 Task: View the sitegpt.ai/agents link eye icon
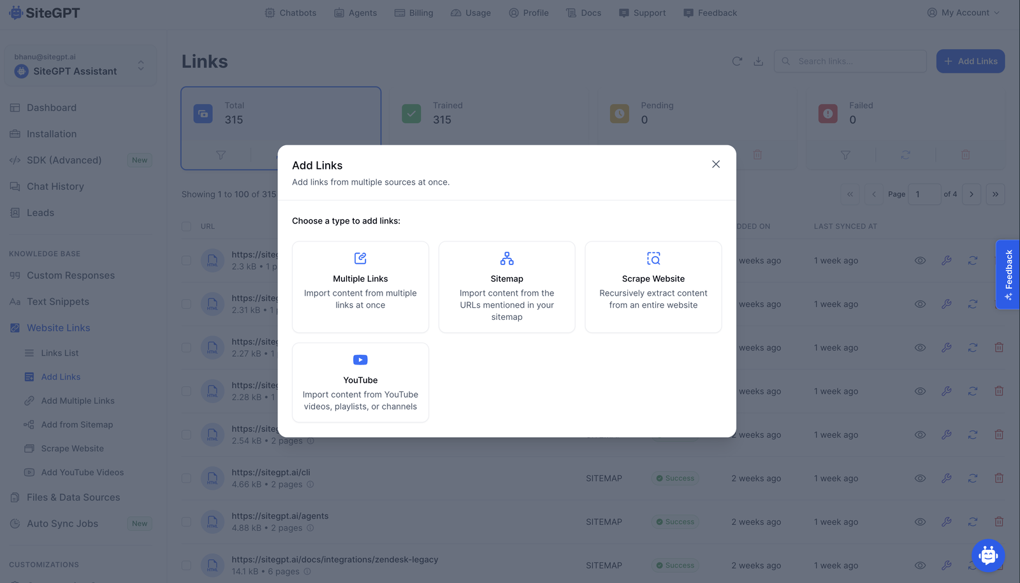point(920,522)
